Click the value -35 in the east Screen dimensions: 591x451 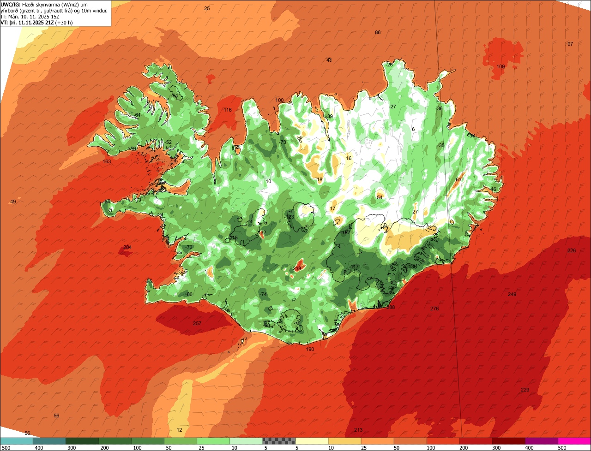pyautogui.click(x=441, y=145)
